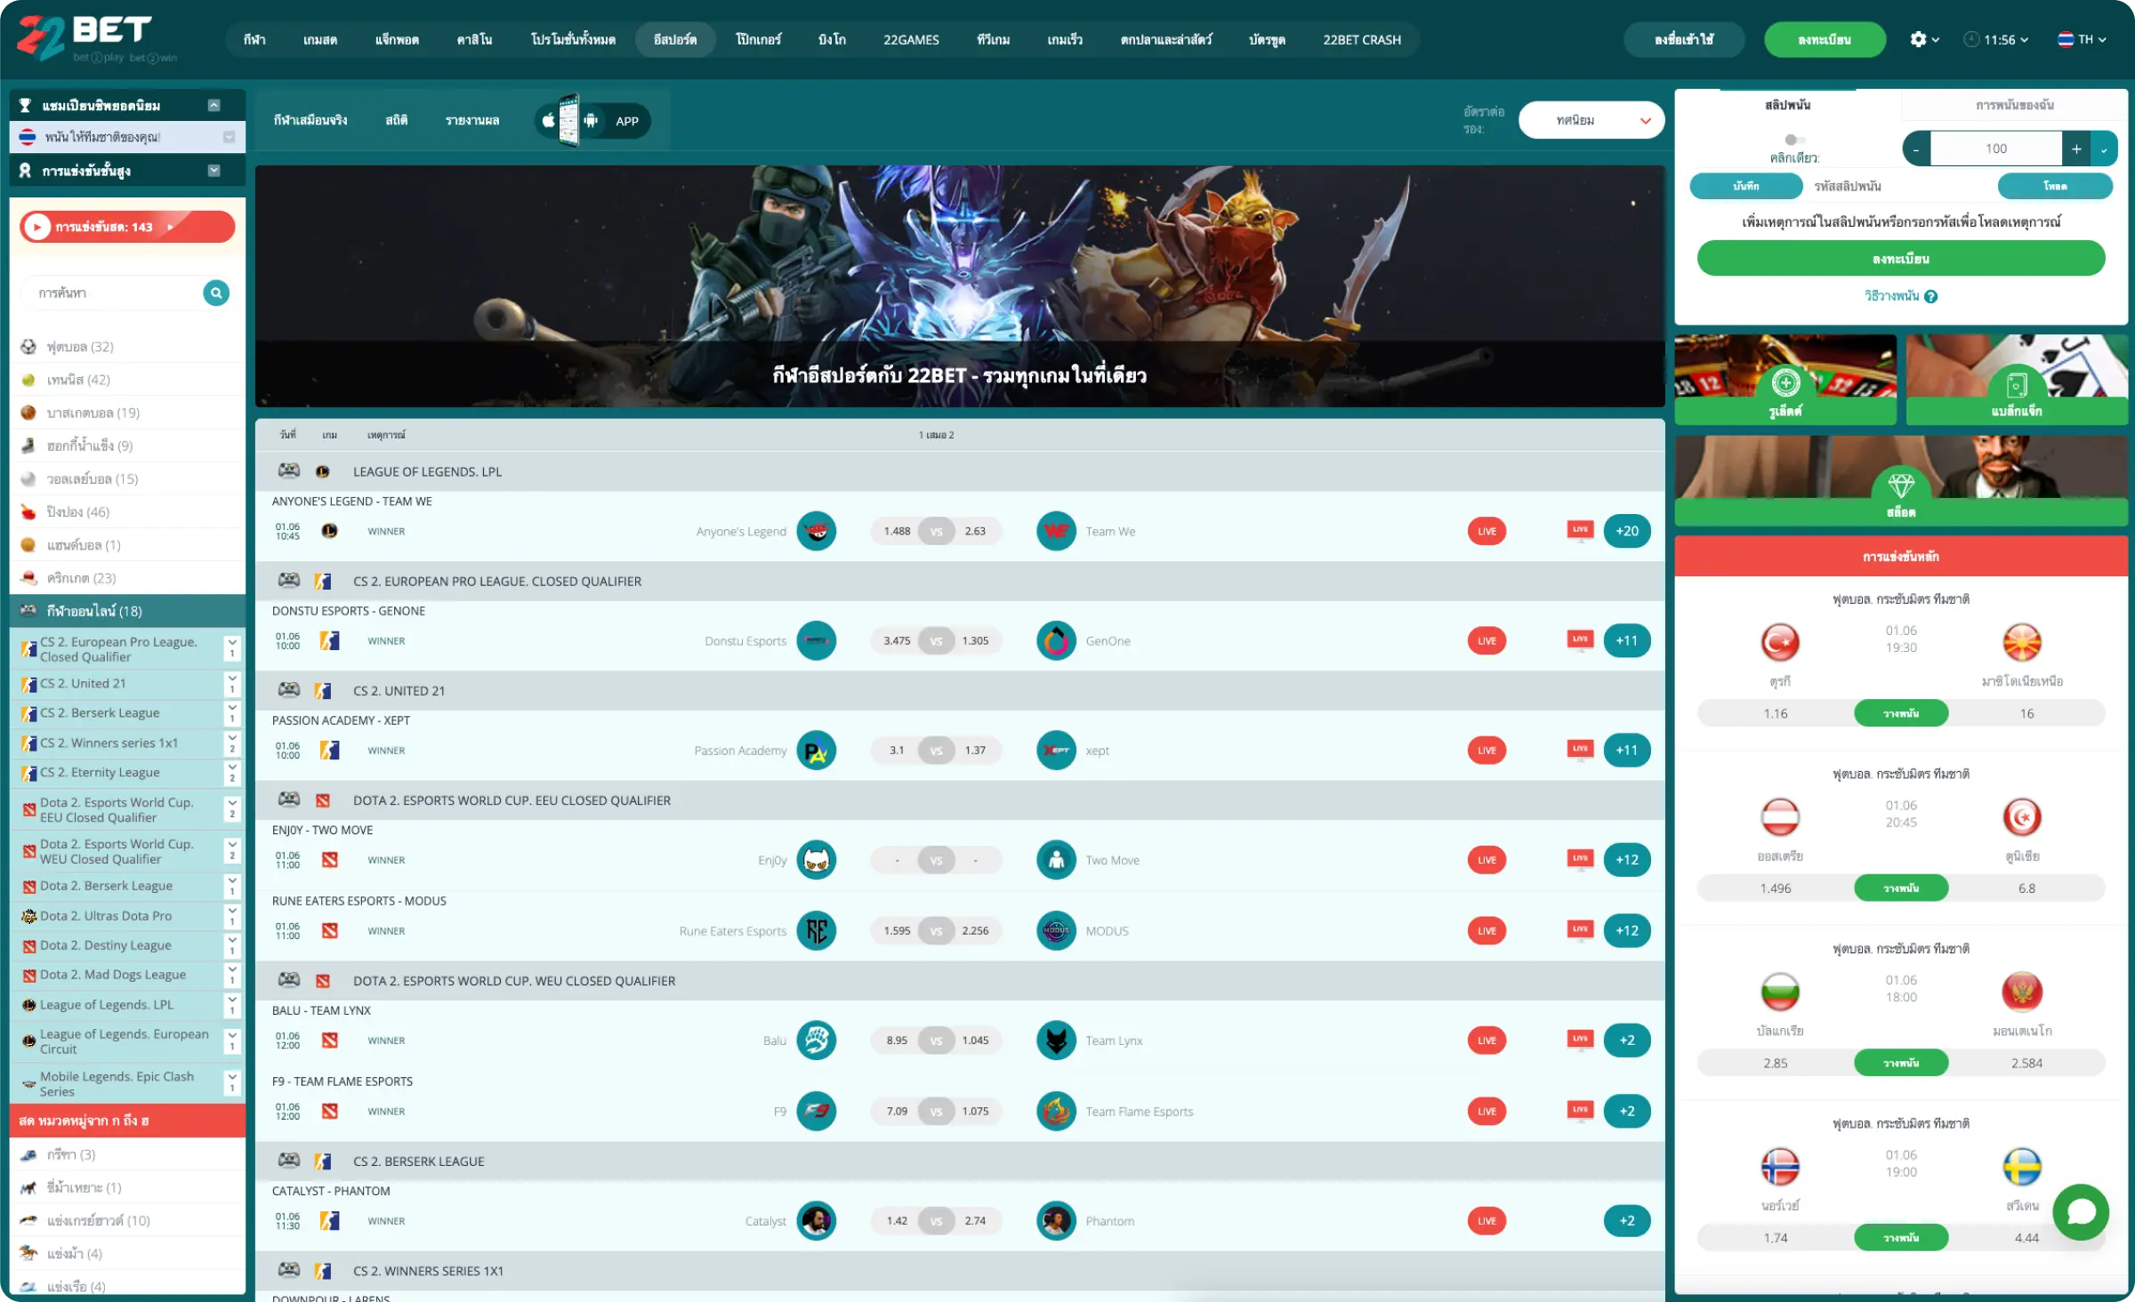The width and height of the screenshot is (2135, 1302).
Task: Click the football sport icon in sidebar
Action: point(28,347)
